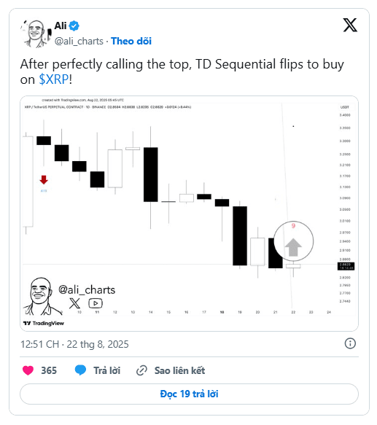377x425 pixels.
Task: Open the $XRP cashtag link
Action: click(54, 79)
